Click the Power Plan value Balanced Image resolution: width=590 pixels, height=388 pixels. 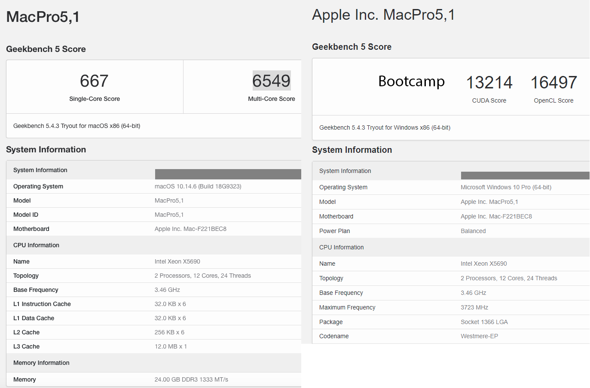[474, 231]
